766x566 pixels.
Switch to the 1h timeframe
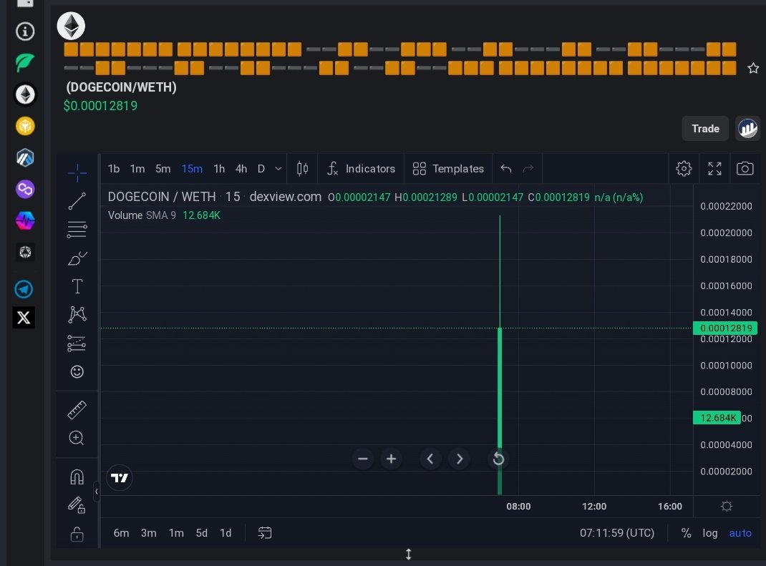pos(219,169)
